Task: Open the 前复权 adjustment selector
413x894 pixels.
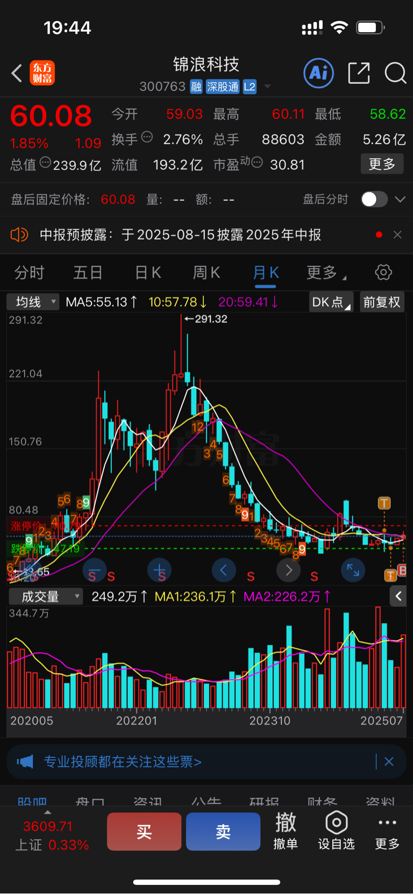Action: point(382,302)
